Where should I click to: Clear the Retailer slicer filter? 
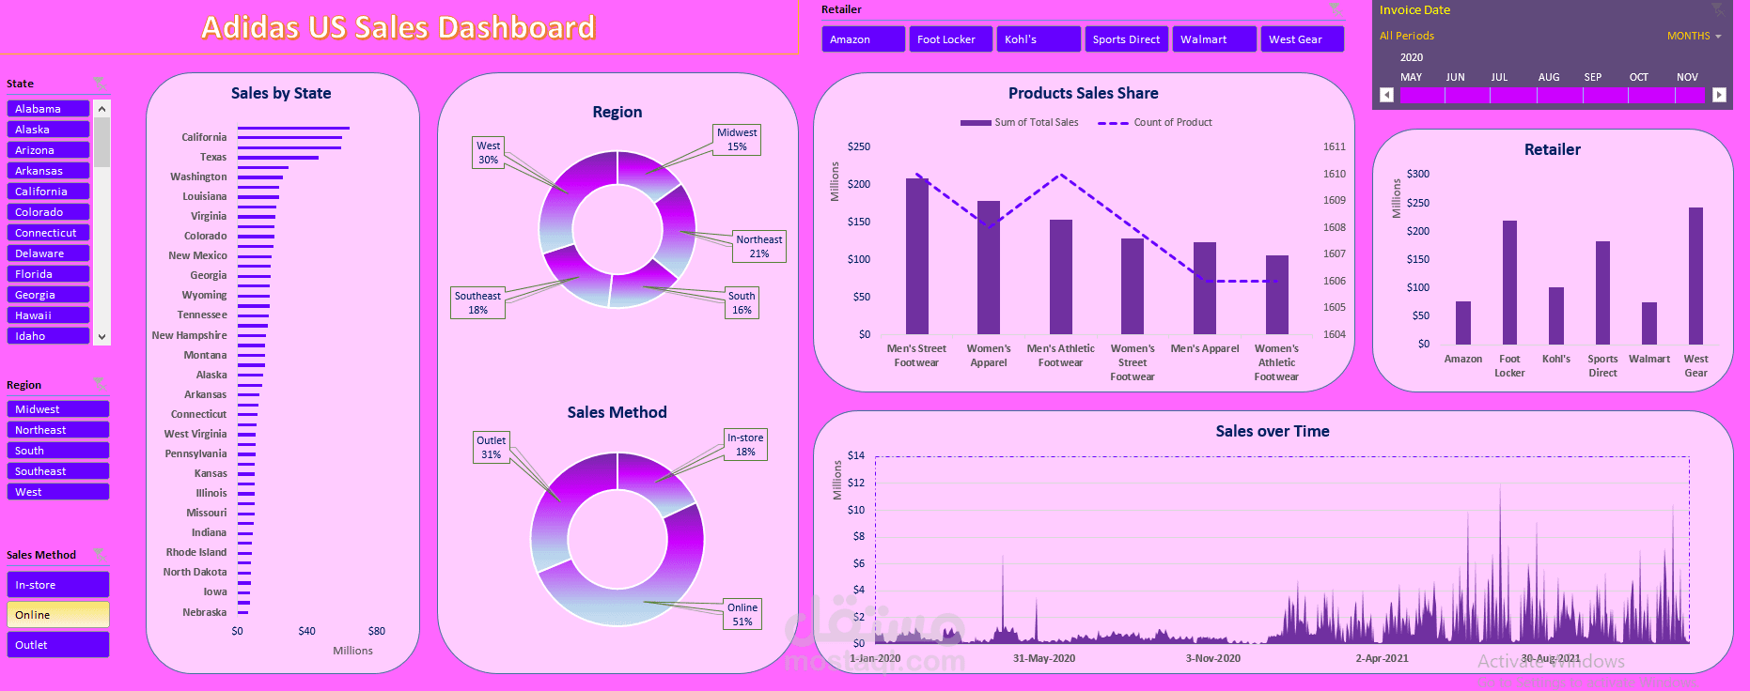click(1335, 9)
